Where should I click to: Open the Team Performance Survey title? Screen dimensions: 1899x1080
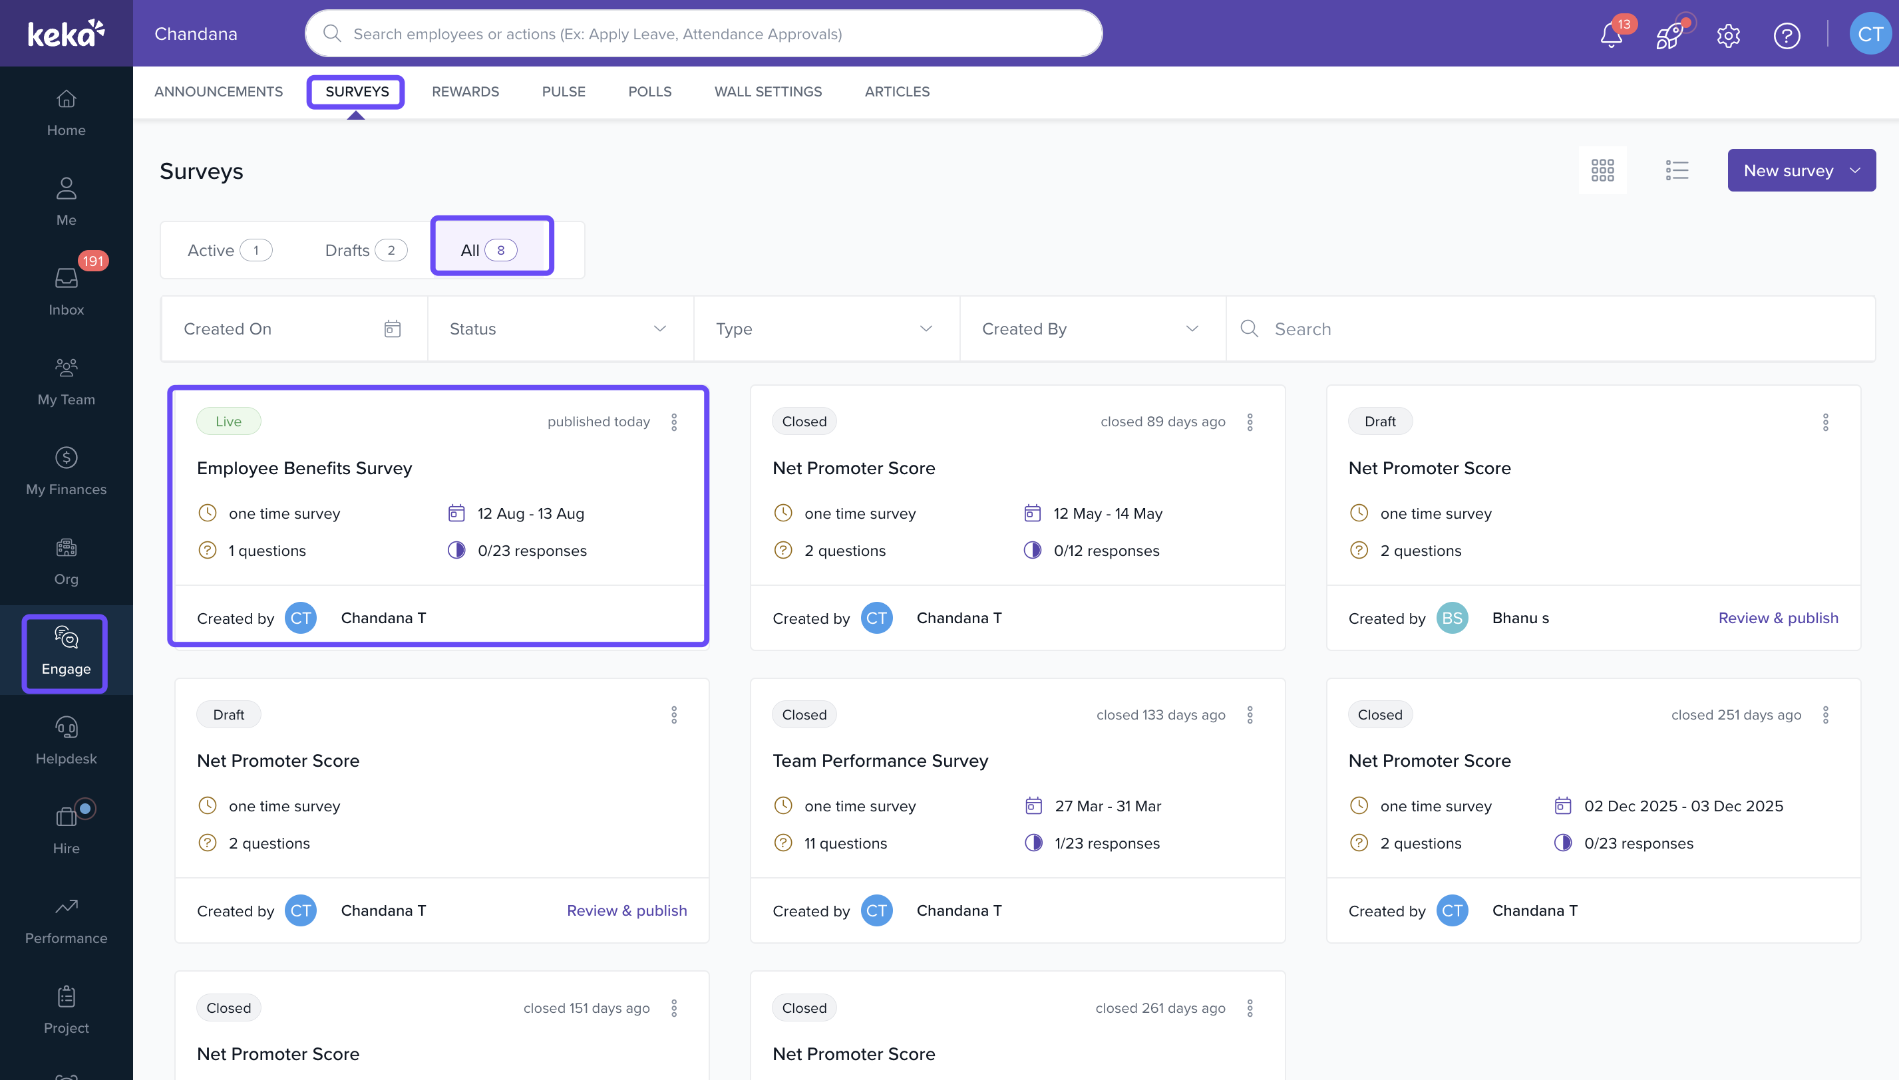(880, 760)
